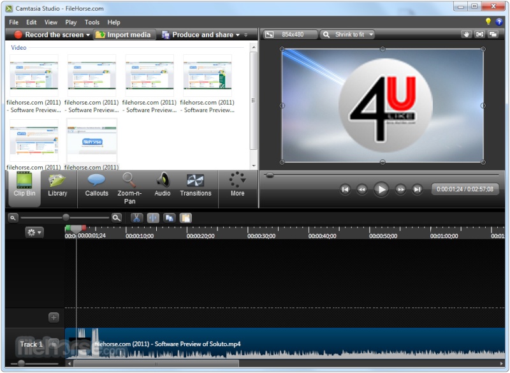Click the top-center canvas resize handle

382,49
